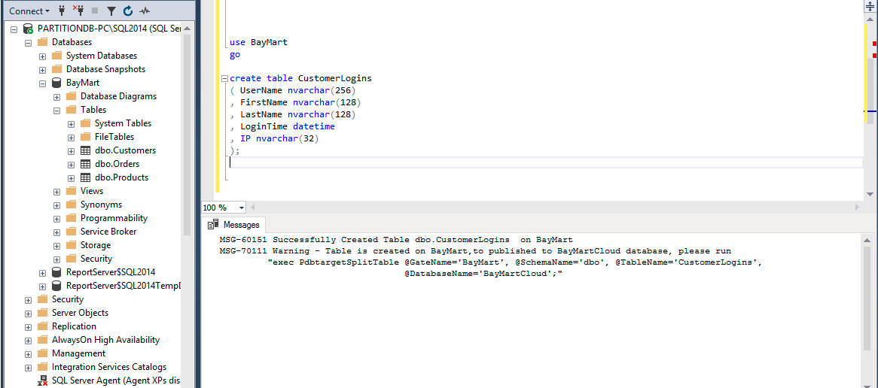Click the grayed Stop square icon
This screenshot has width=878, height=388.
pos(95,11)
